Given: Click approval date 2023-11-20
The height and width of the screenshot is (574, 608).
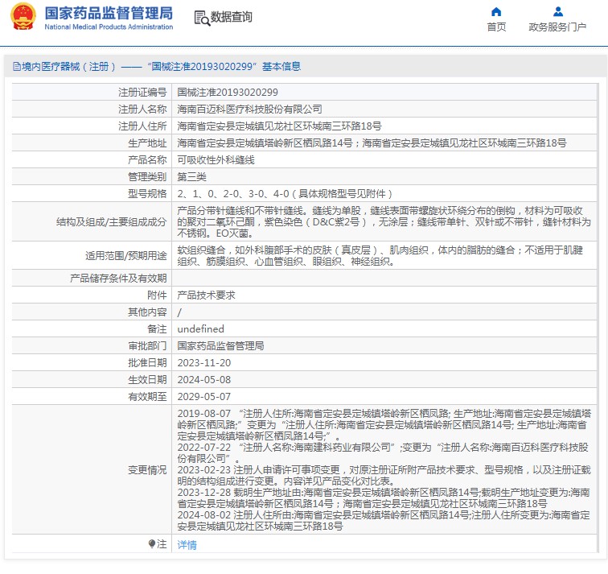Looking at the screenshot, I should point(204,362).
